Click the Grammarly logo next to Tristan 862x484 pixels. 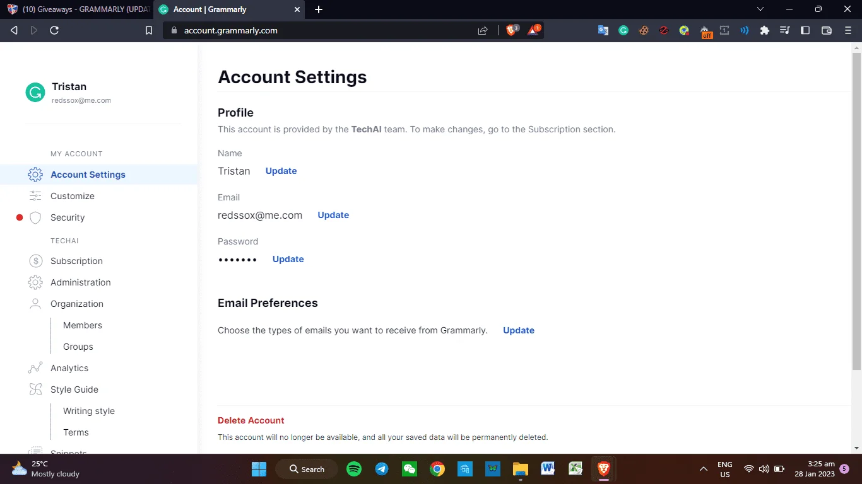click(x=35, y=92)
